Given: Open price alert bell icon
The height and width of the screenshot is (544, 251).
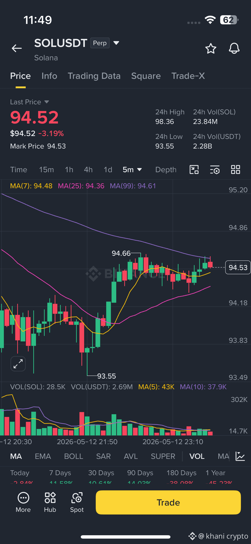Looking at the screenshot, I should click(234, 49).
